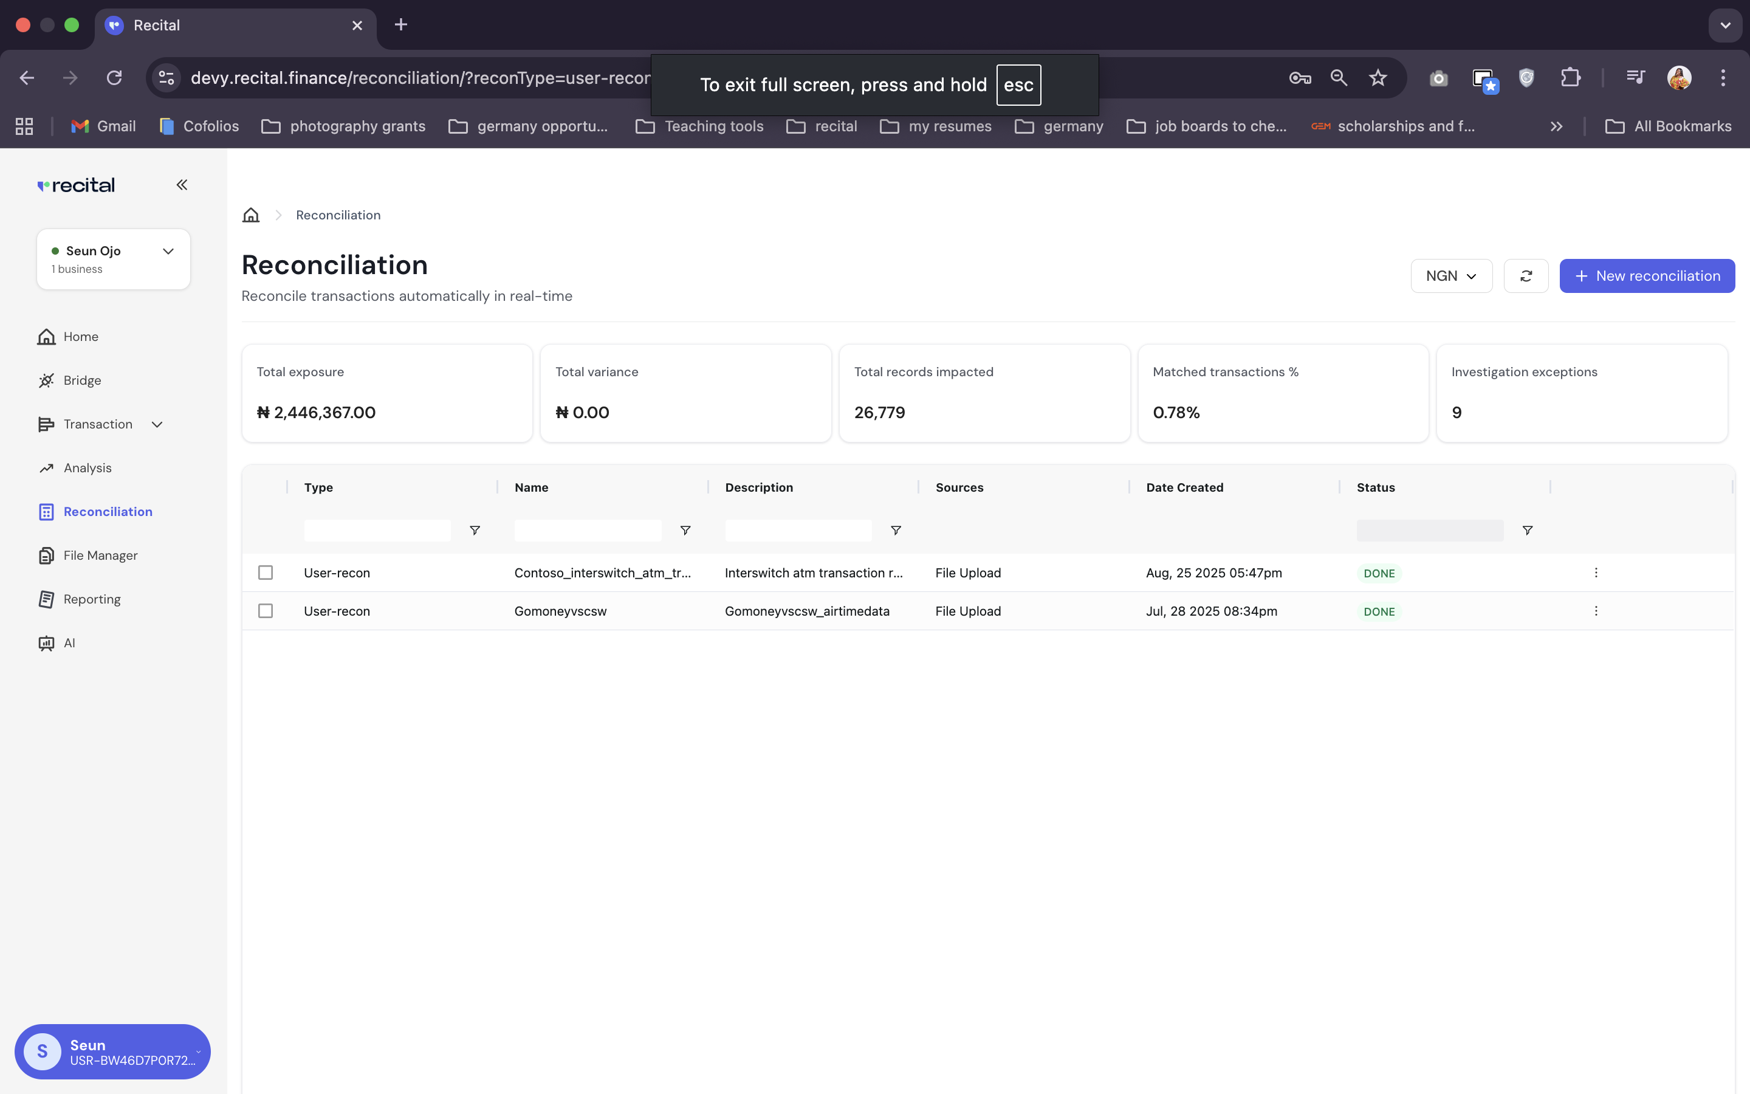The width and height of the screenshot is (1750, 1094).
Task: Check the Gomoneyvscsw row checkbox
Action: pyautogui.click(x=266, y=611)
